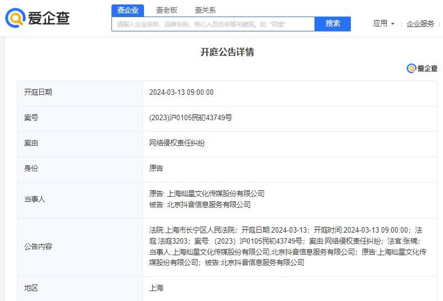Click the 身份 row label
The image size is (443, 301).
point(31,168)
